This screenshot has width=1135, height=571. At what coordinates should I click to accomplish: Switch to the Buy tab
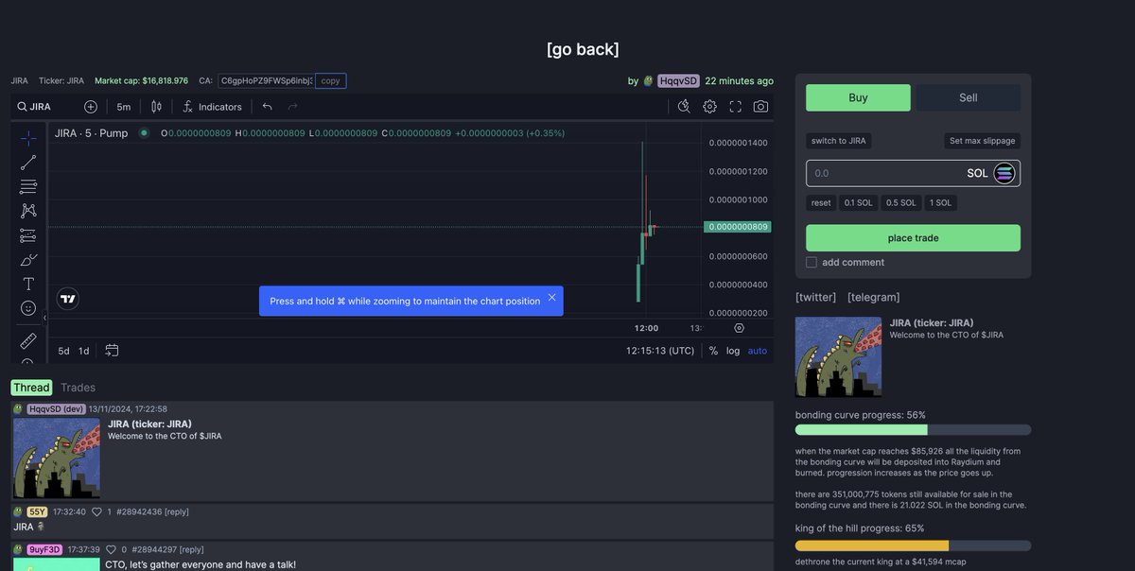point(858,97)
